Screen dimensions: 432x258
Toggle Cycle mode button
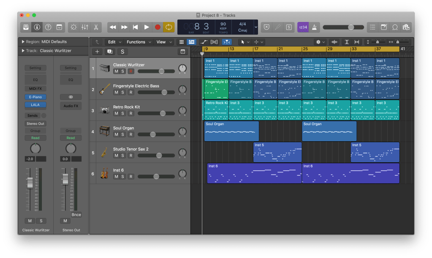click(168, 27)
